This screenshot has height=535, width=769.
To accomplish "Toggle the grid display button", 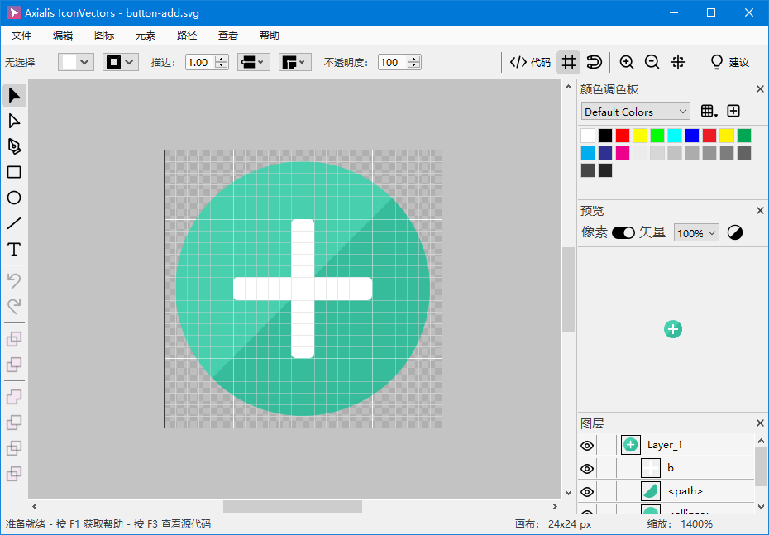I will (568, 62).
